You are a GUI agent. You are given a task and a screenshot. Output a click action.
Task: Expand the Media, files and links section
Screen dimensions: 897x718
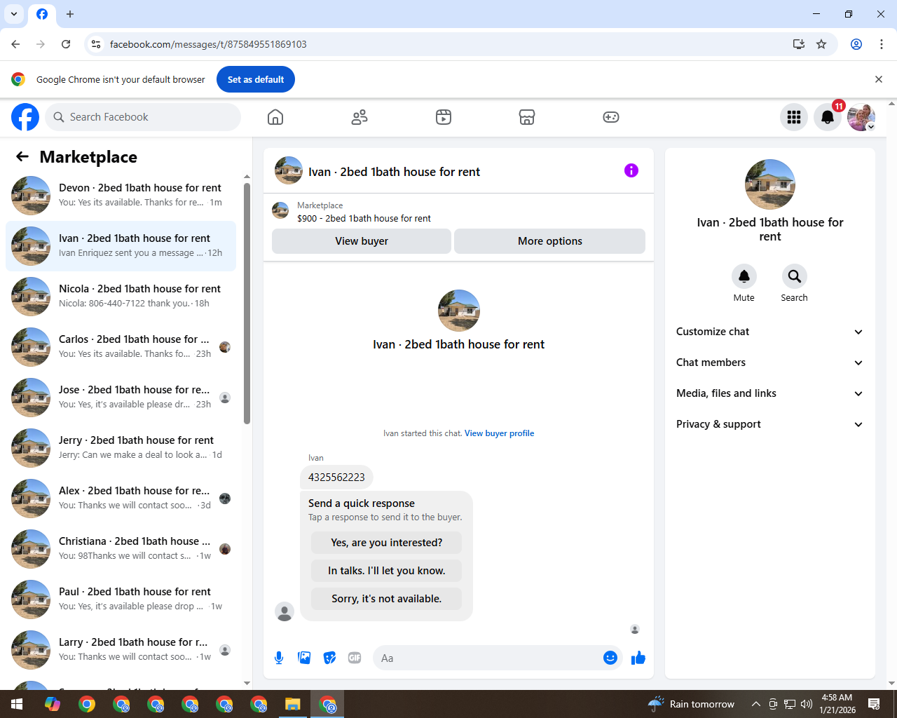(769, 393)
